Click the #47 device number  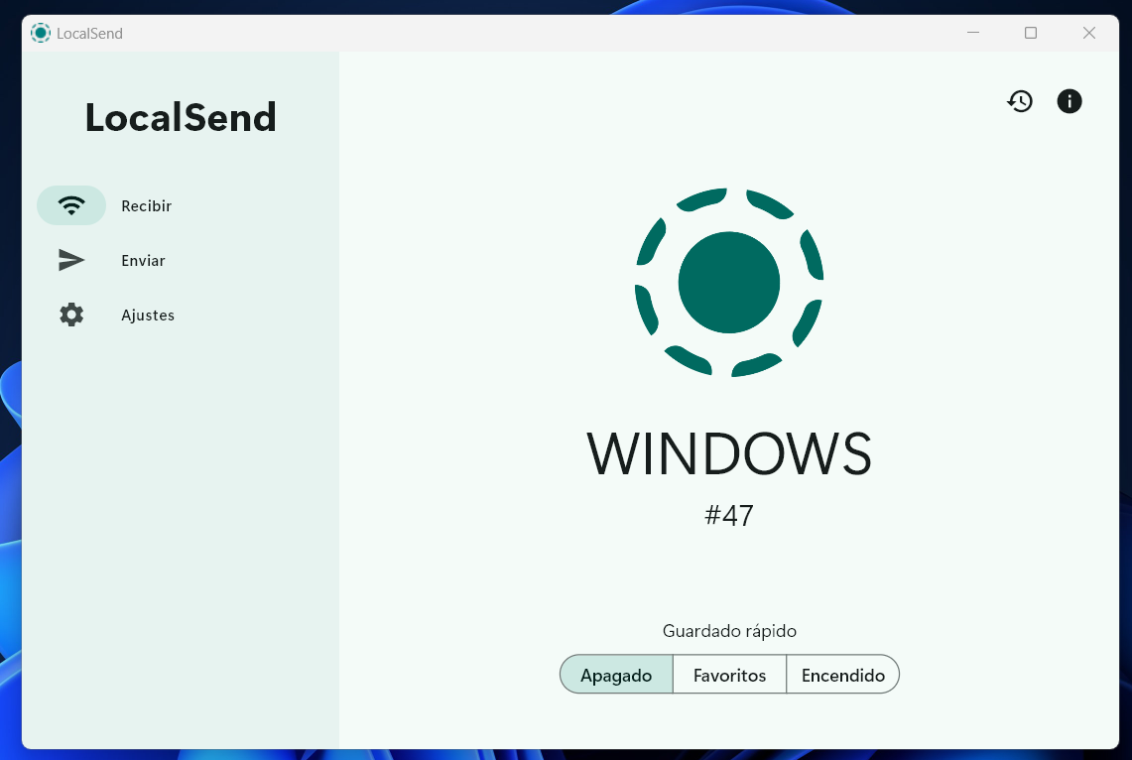coord(729,515)
